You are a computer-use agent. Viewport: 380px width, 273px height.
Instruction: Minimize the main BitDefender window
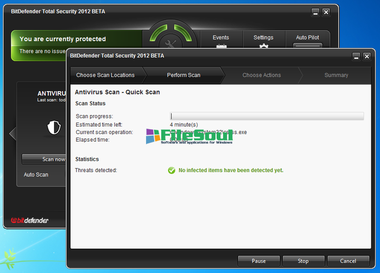click(315, 12)
